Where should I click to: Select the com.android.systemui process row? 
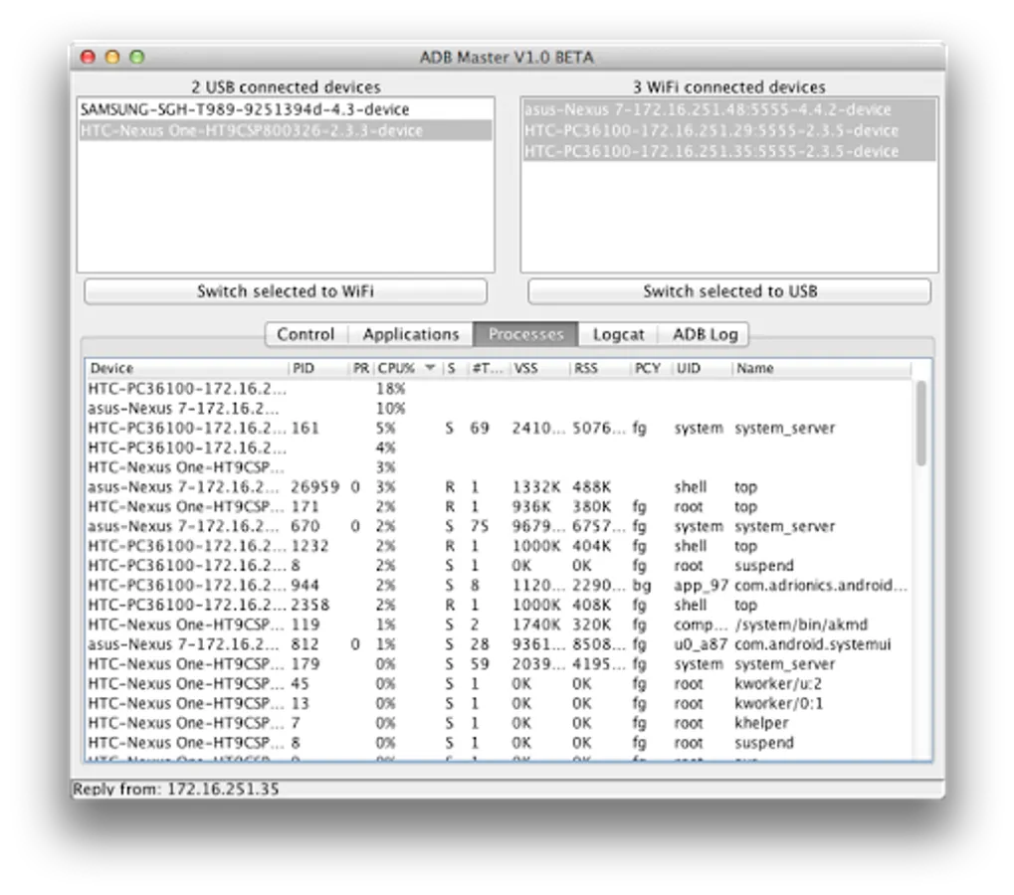coord(498,644)
